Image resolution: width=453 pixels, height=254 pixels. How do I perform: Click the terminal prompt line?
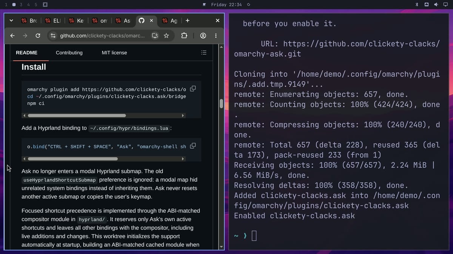[245, 236]
